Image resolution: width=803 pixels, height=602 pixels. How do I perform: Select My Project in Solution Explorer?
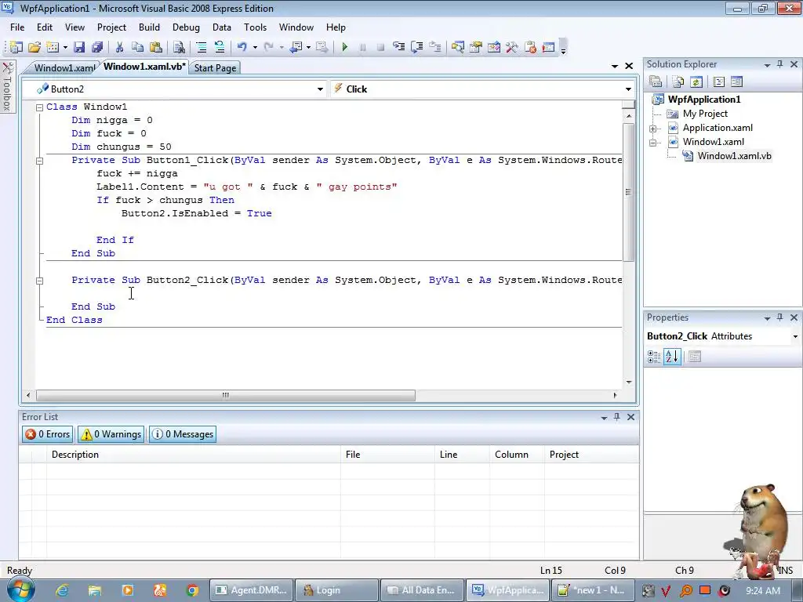705,114
